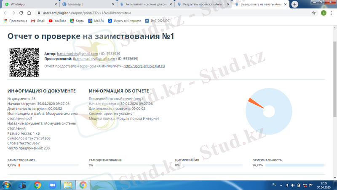Select the Вывод отчета на печать tab
337x190 pixels.
point(260,4)
